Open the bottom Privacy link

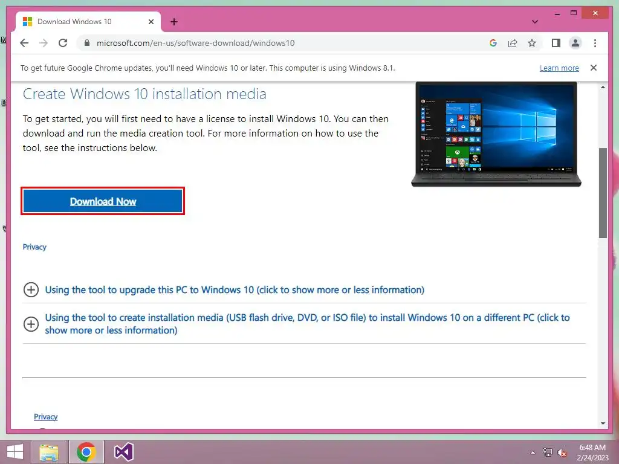[45, 417]
